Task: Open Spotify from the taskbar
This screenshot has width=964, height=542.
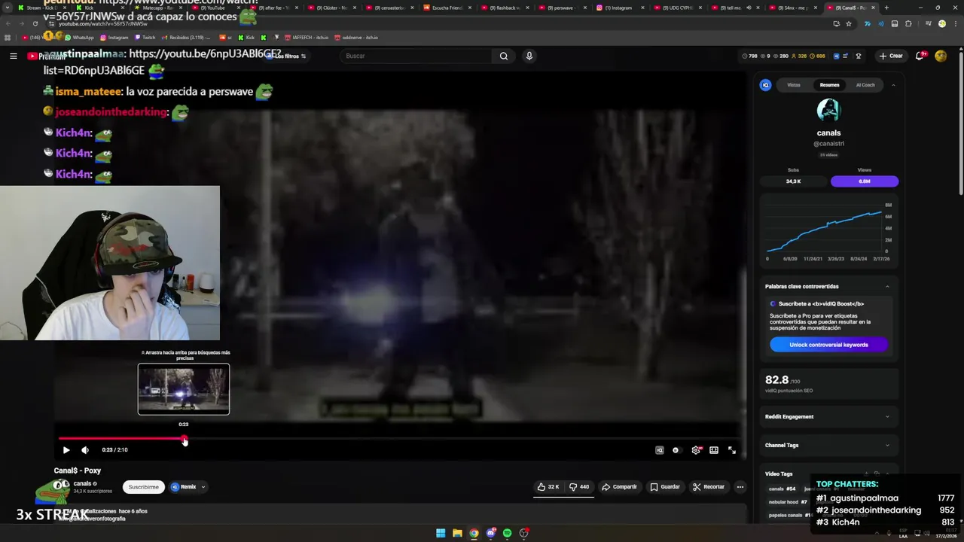Action: (x=507, y=533)
